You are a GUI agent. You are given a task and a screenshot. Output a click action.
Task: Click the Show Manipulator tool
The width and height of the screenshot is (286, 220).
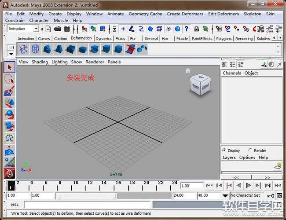(x=10, y=161)
